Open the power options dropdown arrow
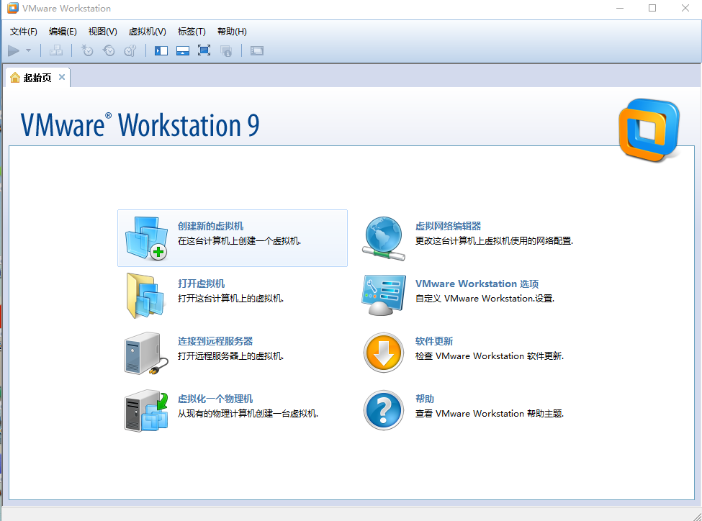Image resolution: width=702 pixels, height=521 pixels. pos(29,50)
